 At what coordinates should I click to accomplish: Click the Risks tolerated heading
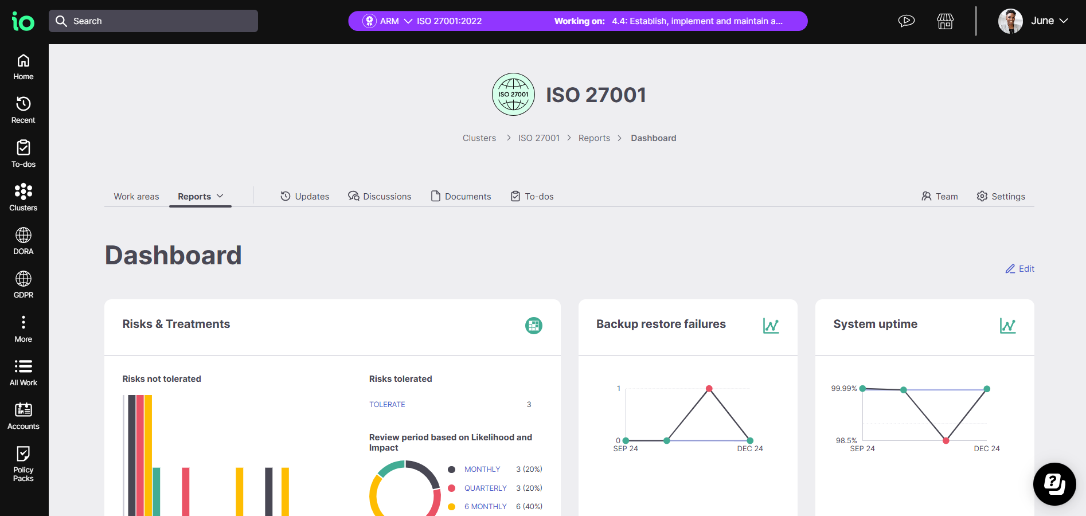(401, 379)
